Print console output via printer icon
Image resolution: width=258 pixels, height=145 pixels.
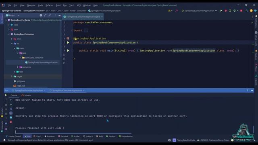coord(11,118)
